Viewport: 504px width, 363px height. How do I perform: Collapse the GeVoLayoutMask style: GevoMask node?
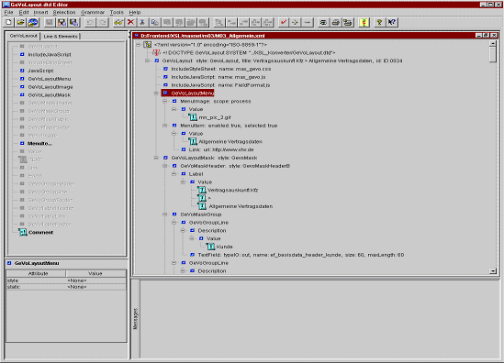pos(157,158)
